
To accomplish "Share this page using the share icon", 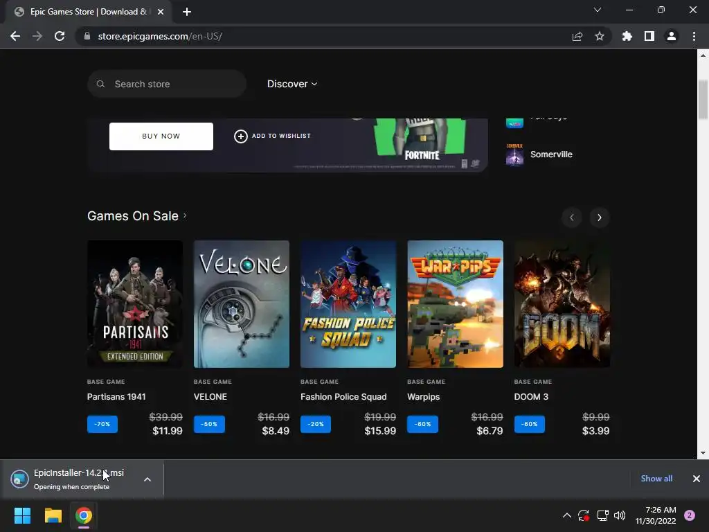I will 577,36.
